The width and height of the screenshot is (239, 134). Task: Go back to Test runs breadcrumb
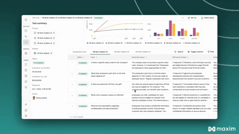click(x=36, y=18)
